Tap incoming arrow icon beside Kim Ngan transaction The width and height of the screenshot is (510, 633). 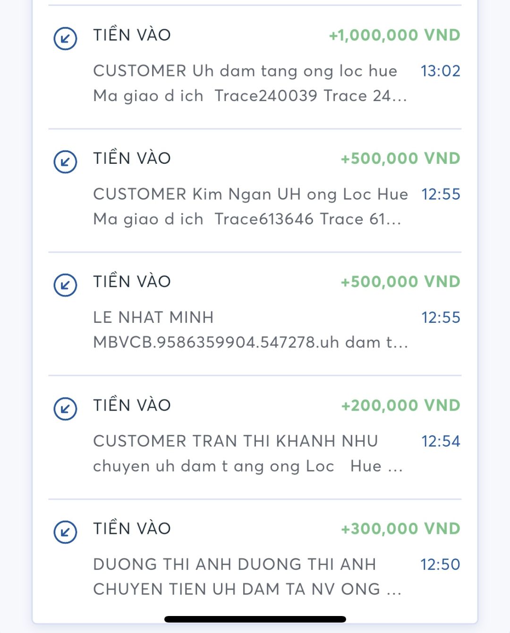click(x=65, y=161)
